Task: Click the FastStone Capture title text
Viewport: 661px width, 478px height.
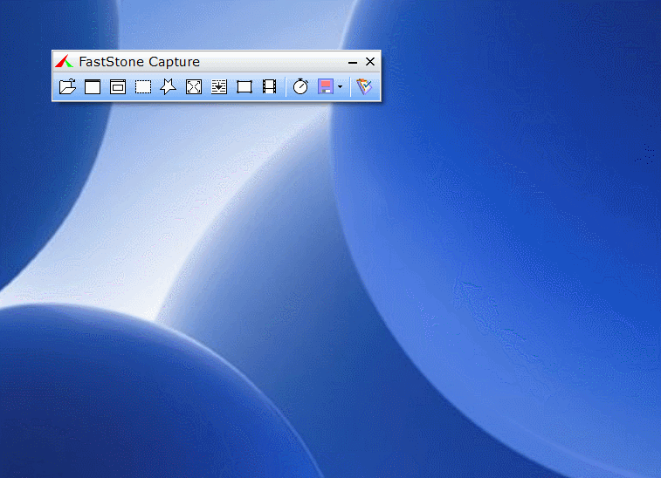Action: [140, 62]
